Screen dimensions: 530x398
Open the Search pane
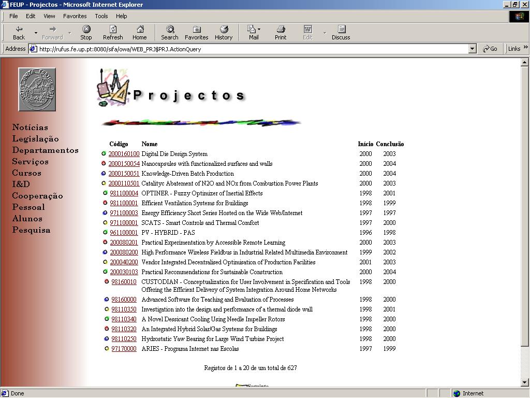pos(170,33)
